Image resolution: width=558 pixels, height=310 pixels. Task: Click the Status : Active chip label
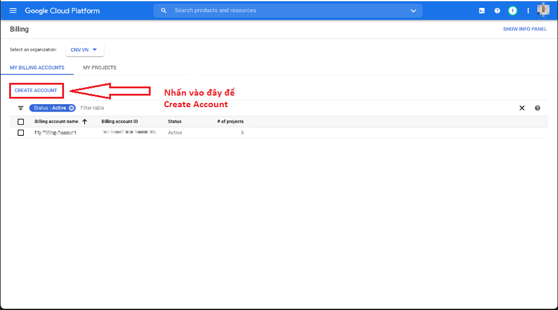tap(50, 108)
